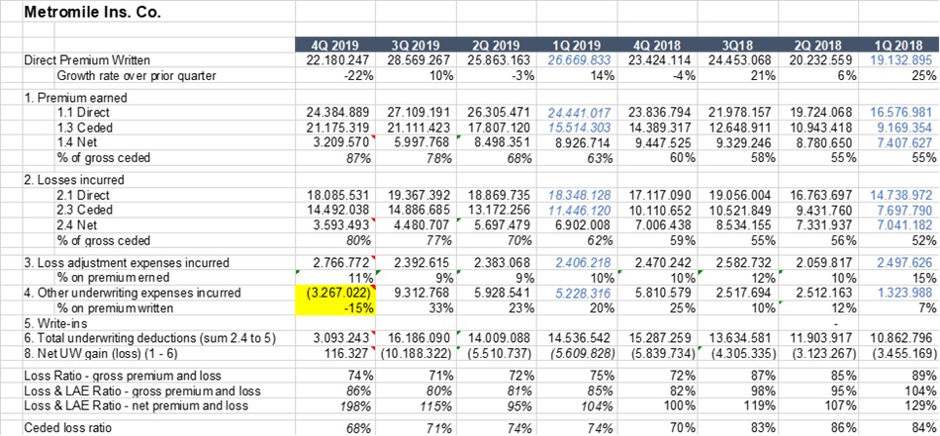940x436 pixels.
Task: Click the 3. Loss adjustment expenses incurred label
Action: tap(125, 263)
